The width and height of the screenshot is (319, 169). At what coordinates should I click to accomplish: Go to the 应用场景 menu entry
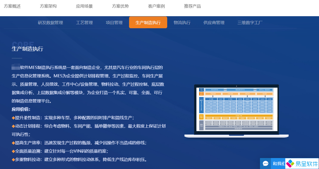pos(84,6)
